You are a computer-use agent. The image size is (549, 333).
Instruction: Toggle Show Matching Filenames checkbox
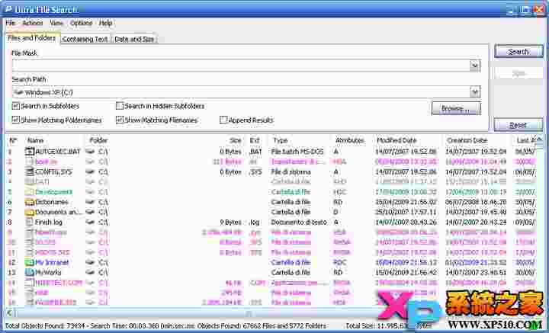coord(120,120)
